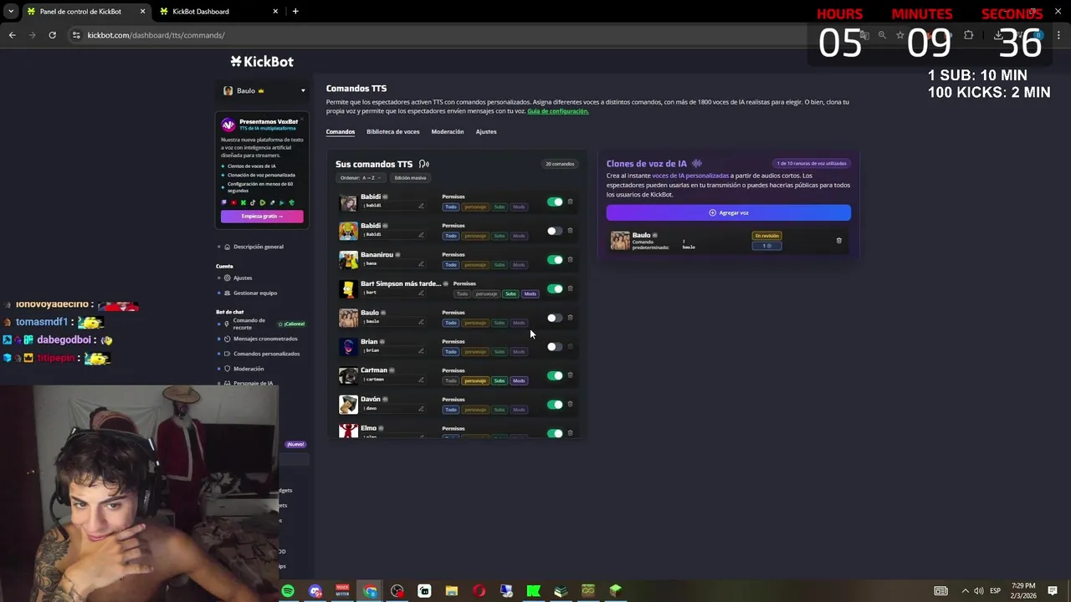Click the Agregar voz button
Image resolution: width=1071 pixels, height=602 pixels.
point(729,212)
